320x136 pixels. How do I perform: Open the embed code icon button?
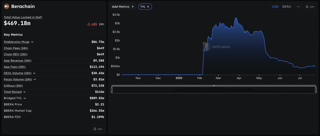(298, 7)
